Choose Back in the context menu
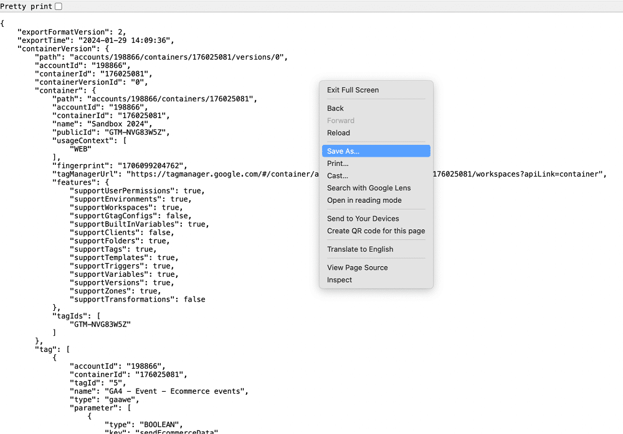The height and width of the screenshot is (434, 623). pos(335,108)
